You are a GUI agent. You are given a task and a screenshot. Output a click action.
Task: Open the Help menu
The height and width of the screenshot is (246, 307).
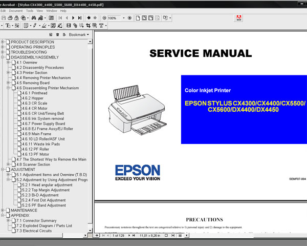(x=63, y=11)
